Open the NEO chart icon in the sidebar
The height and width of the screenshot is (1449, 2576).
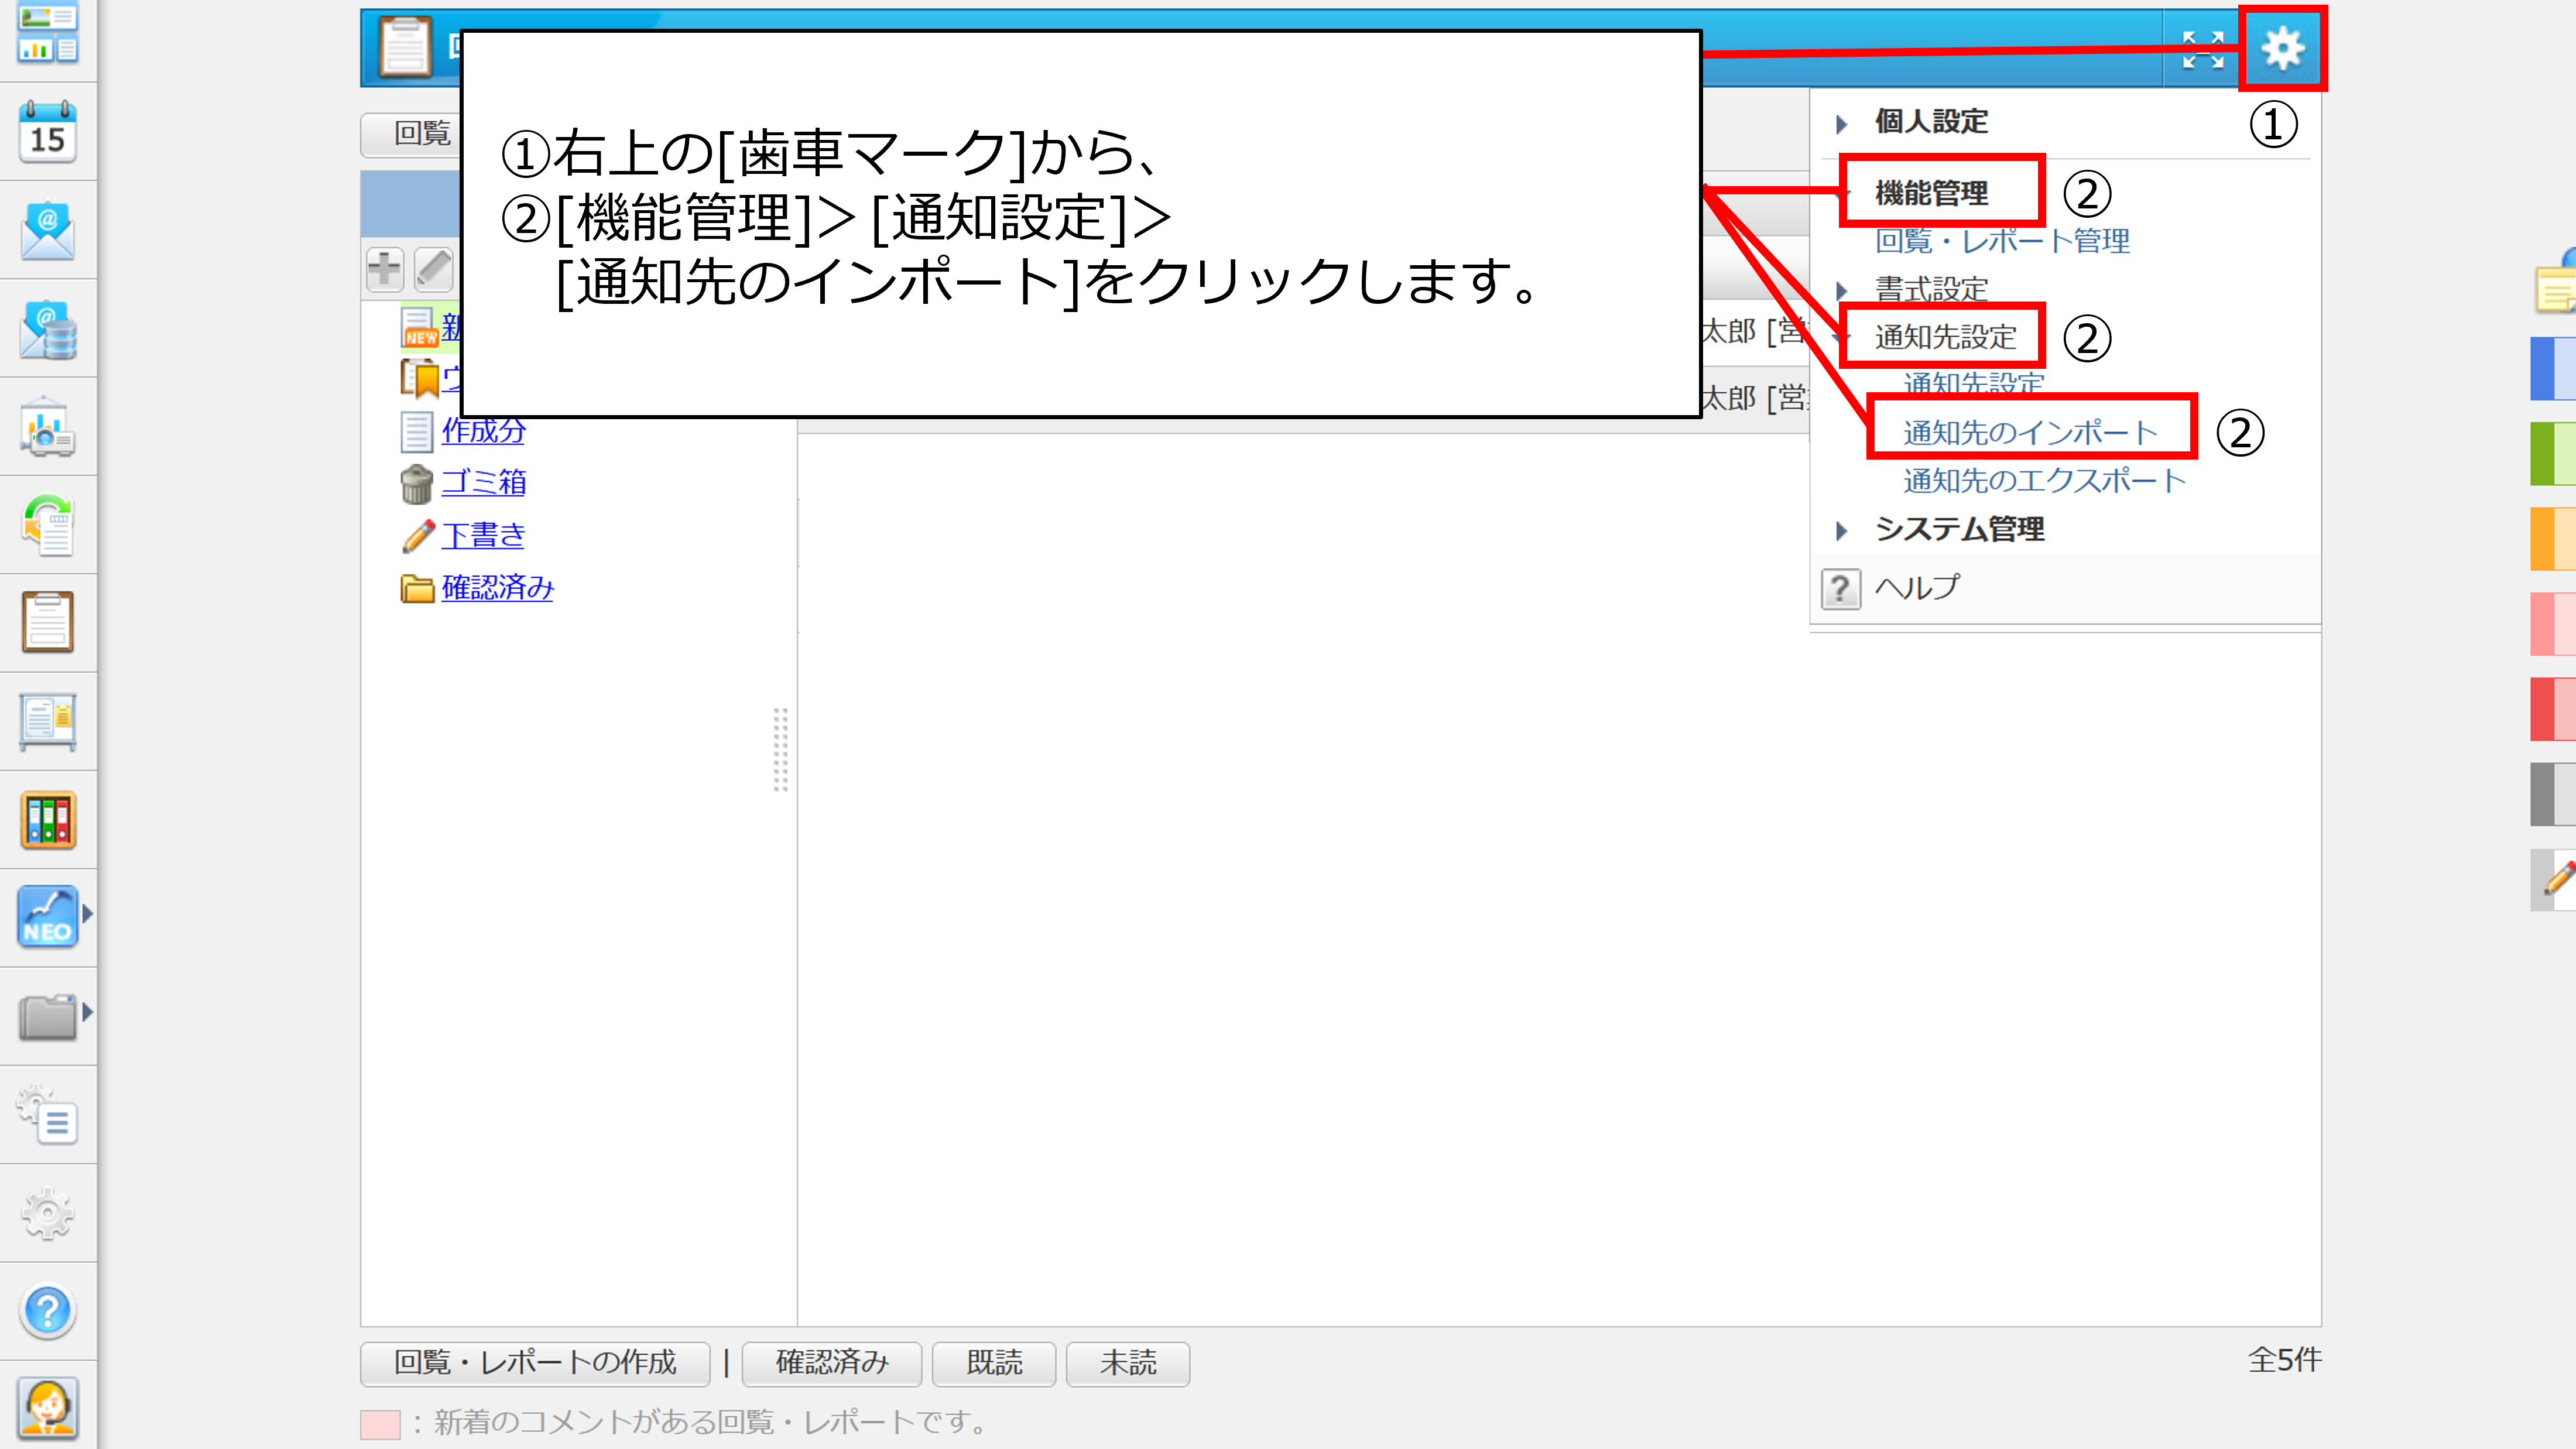point(47,916)
